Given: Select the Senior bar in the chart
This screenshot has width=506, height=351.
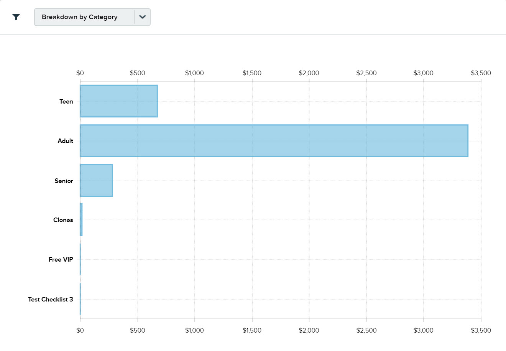Looking at the screenshot, I should [x=96, y=181].
